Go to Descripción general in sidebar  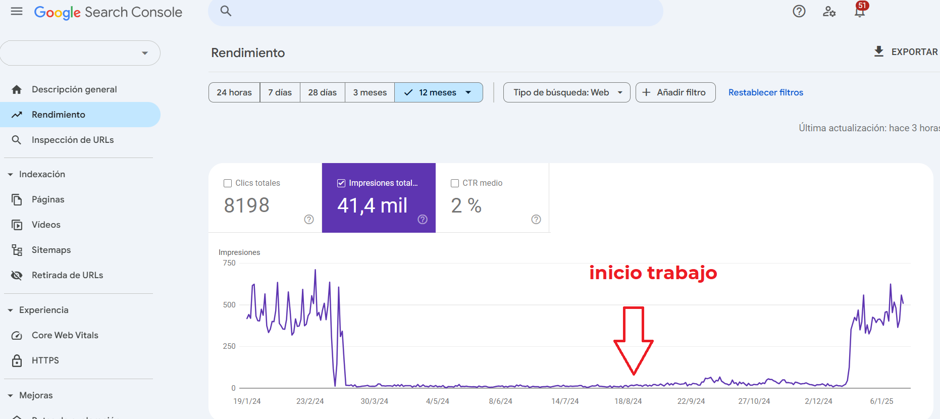[80, 89]
